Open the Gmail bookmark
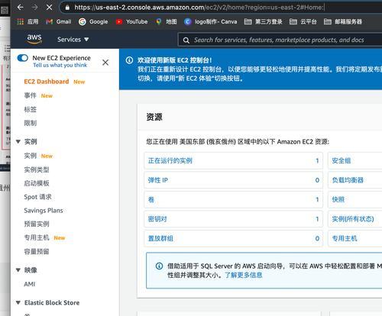 coord(59,21)
